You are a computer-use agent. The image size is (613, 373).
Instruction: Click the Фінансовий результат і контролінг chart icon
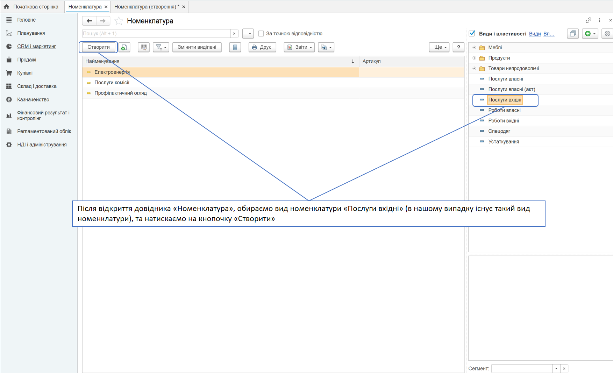tap(9, 115)
